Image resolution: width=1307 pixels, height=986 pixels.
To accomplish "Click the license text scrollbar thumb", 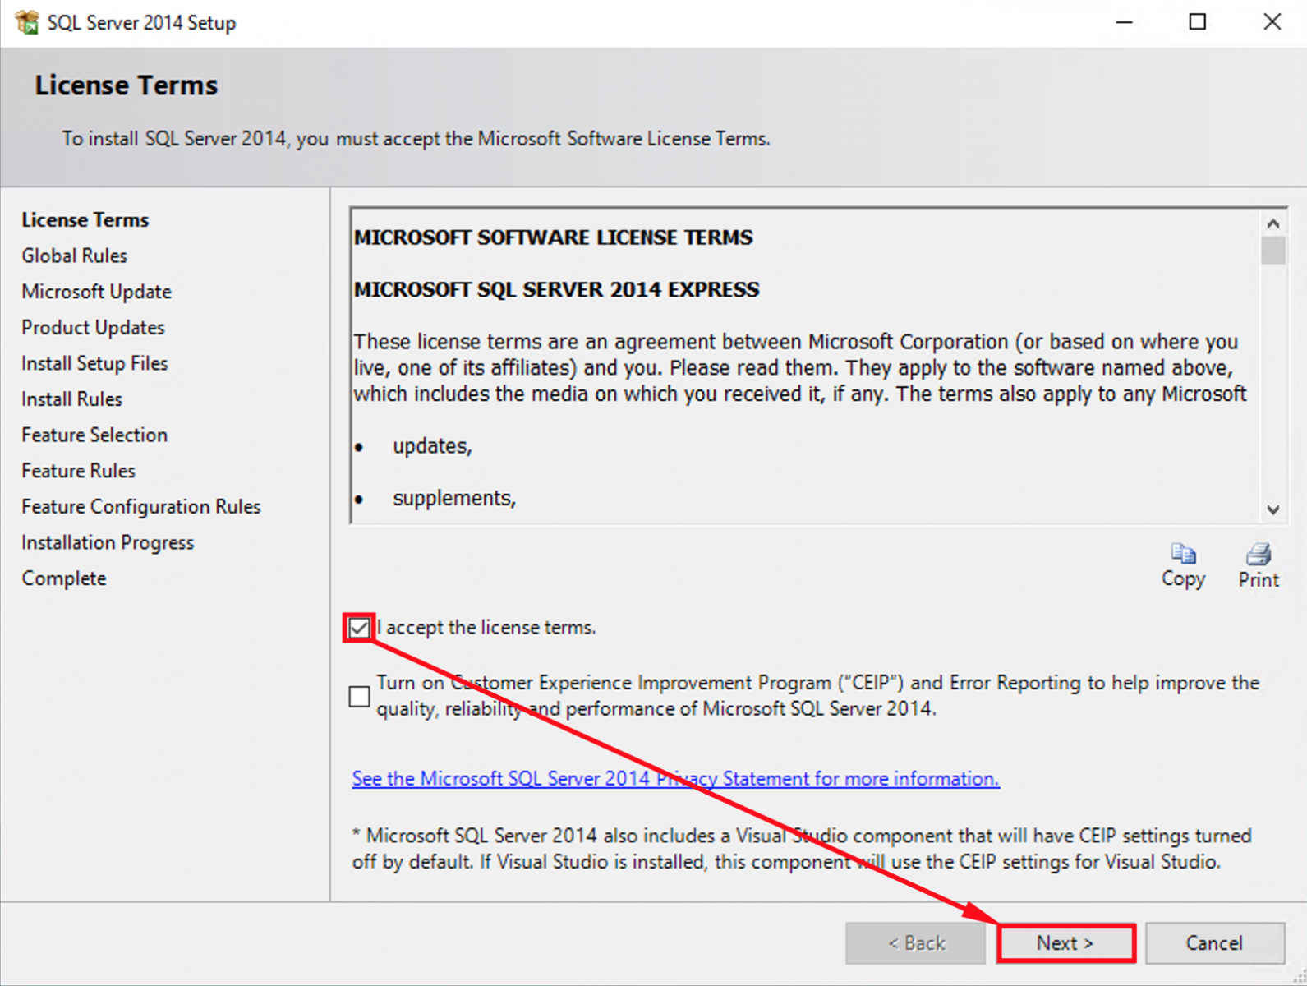I will point(1273,251).
